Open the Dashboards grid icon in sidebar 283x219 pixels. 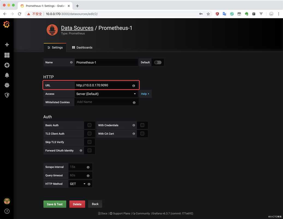7,55
